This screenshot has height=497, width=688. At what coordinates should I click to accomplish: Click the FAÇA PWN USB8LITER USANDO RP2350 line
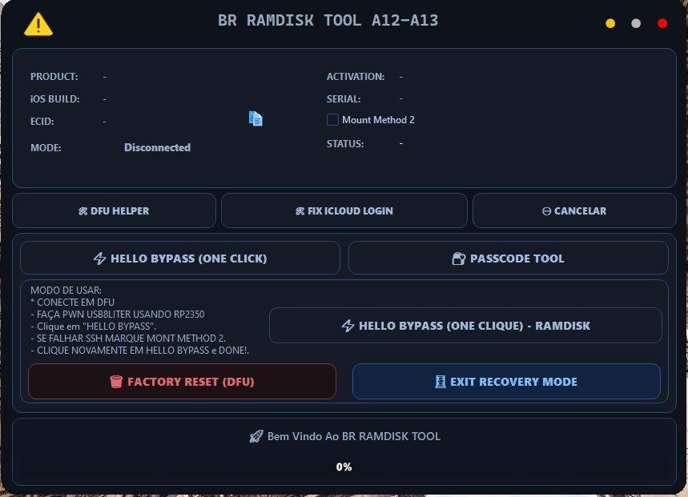[118, 315]
